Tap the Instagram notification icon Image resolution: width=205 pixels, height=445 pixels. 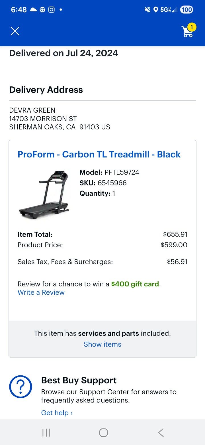point(51,9)
